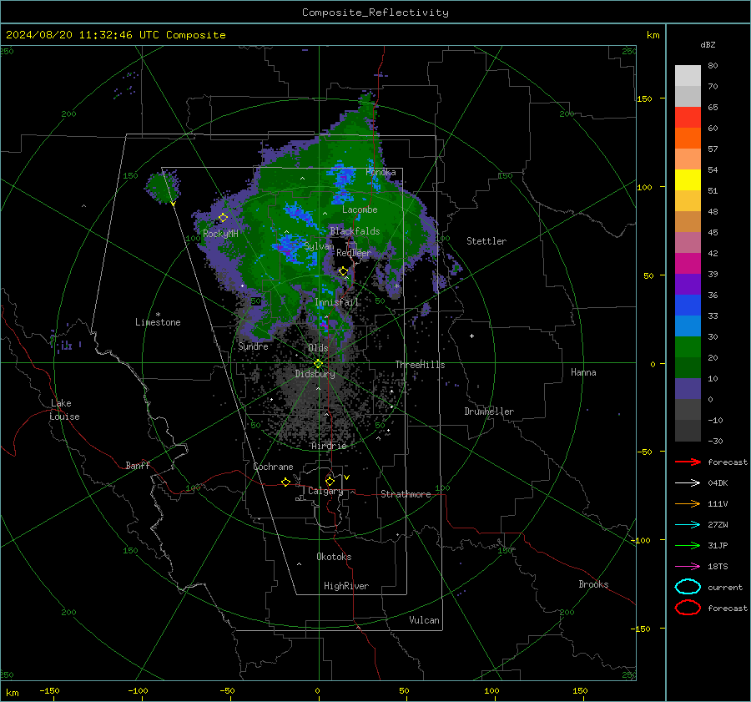This screenshot has width=751, height=702.
Task: Click yellow diamond radar site above Didsbury
Action: coord(318,364)
